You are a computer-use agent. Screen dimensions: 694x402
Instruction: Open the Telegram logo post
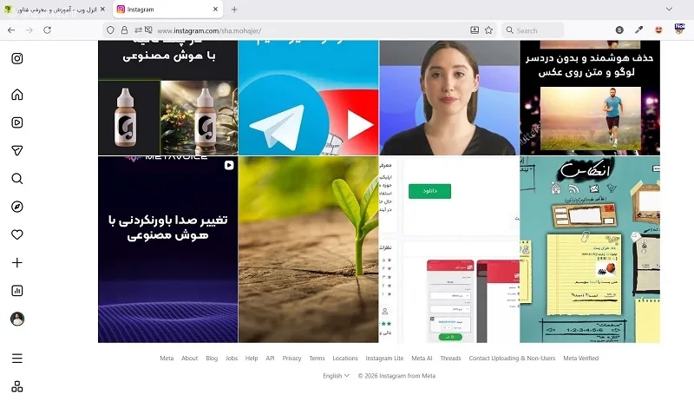click(309, 98)
